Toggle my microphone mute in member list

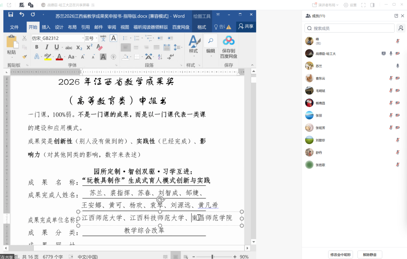coord(398,41)
